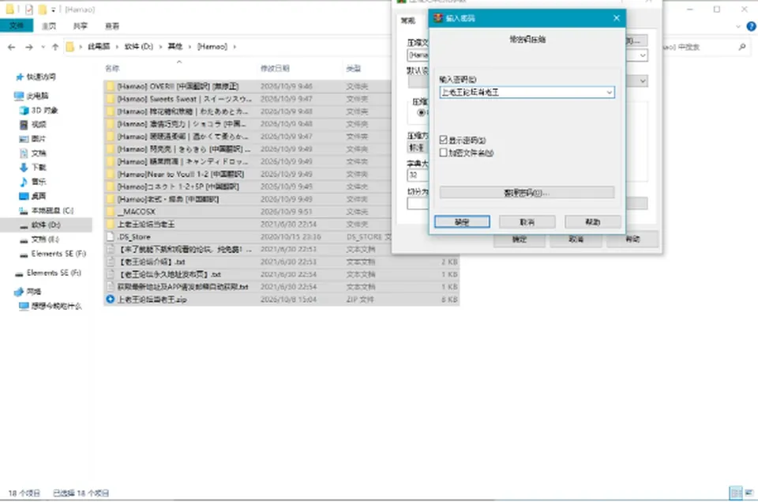Viewport: 758px width, 502px height.
Task: Click the forward navigation arrow
Action: 29,47
